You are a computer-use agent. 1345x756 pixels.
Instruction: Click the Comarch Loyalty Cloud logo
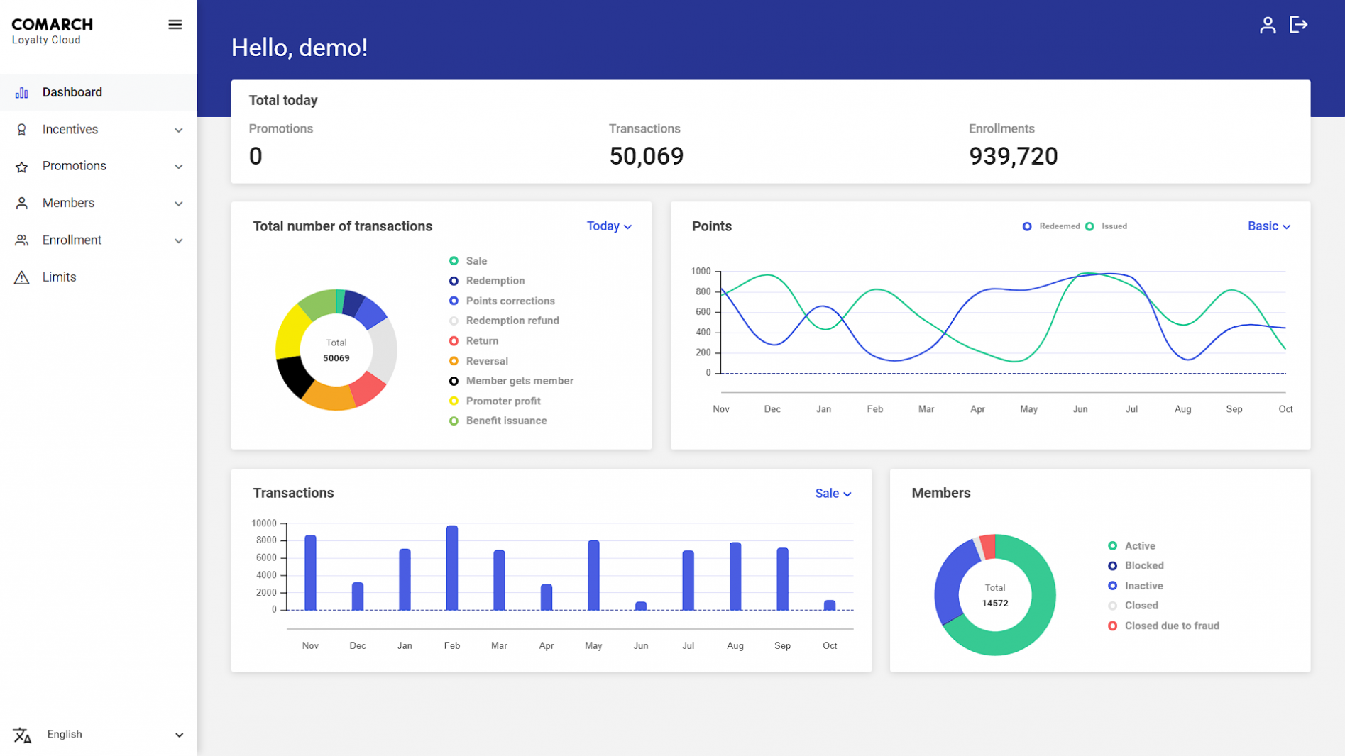[52, 31]
